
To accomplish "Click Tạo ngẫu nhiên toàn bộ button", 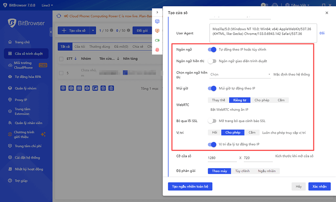I will click(x=190, y=186).
